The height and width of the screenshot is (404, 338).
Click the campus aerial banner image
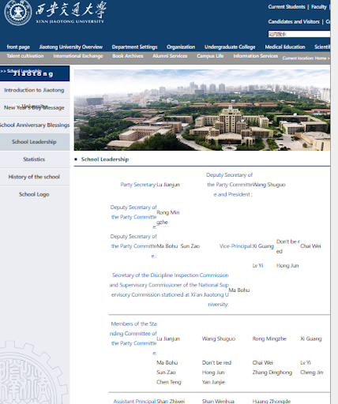click(202, 110)
